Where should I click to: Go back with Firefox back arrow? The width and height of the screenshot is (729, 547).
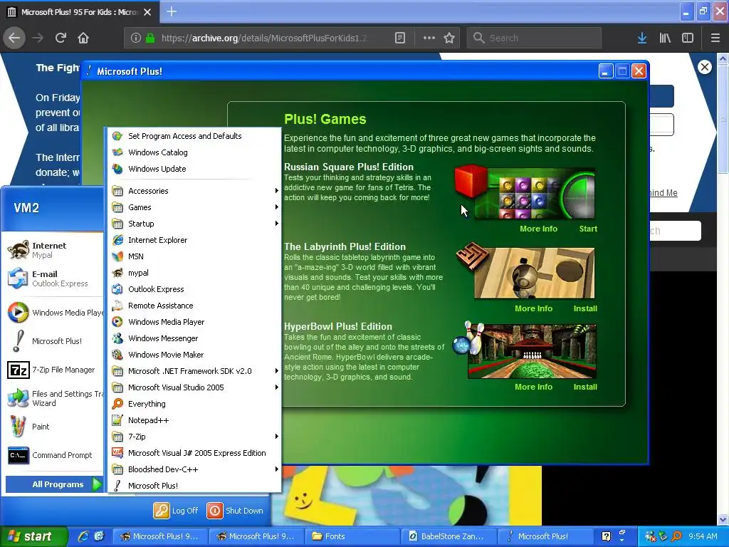click(x=14, y=38)
